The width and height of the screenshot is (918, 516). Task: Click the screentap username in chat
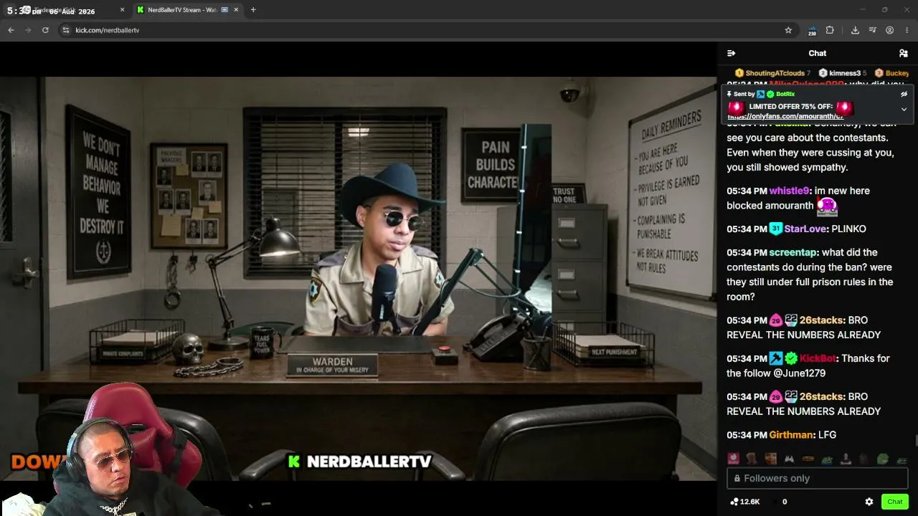(x=792, y=252)
